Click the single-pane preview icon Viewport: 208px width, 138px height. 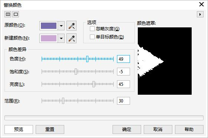16,14
